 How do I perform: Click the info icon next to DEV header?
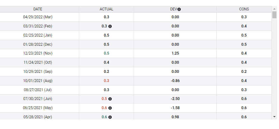pos(179,9)
